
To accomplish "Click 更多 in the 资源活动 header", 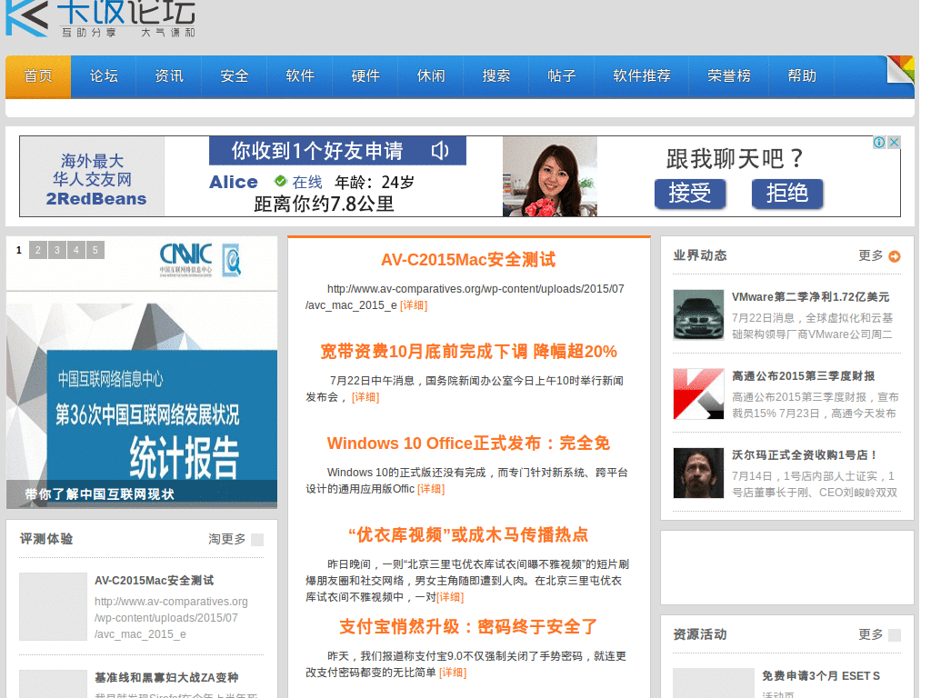I will click(x=870, y=634).
